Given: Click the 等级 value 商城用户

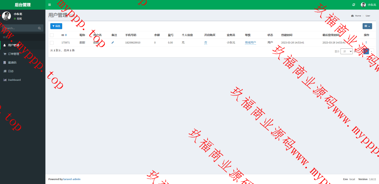Looking at the screenshot, I should [250, 43].
